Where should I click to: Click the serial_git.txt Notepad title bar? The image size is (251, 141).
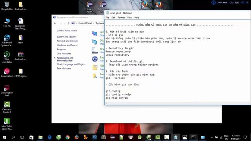tap(177, 13)
